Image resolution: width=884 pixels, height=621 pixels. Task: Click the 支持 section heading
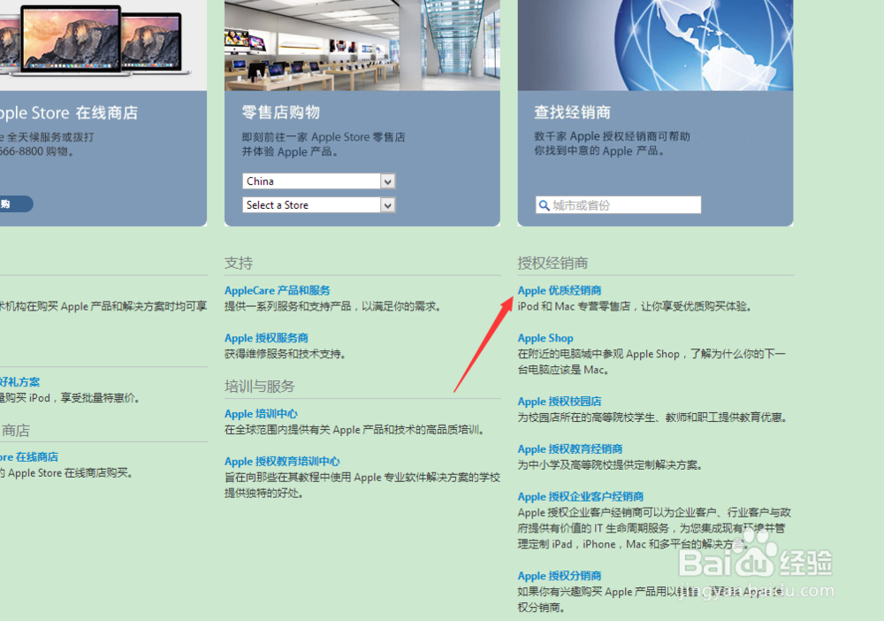coord(239,263)
